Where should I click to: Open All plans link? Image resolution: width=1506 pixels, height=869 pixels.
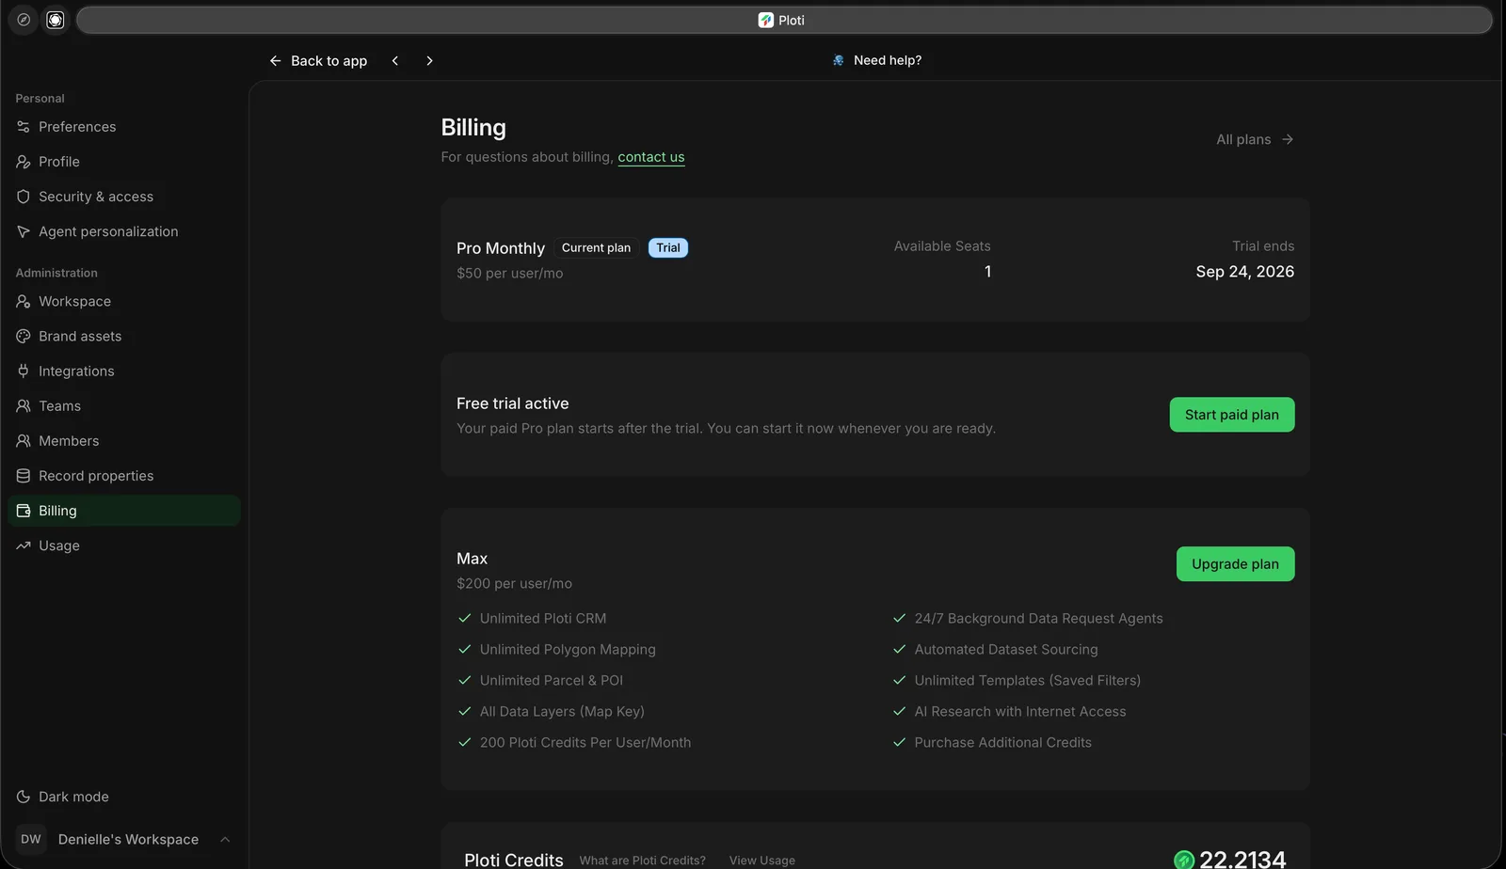coord(1255,139)
